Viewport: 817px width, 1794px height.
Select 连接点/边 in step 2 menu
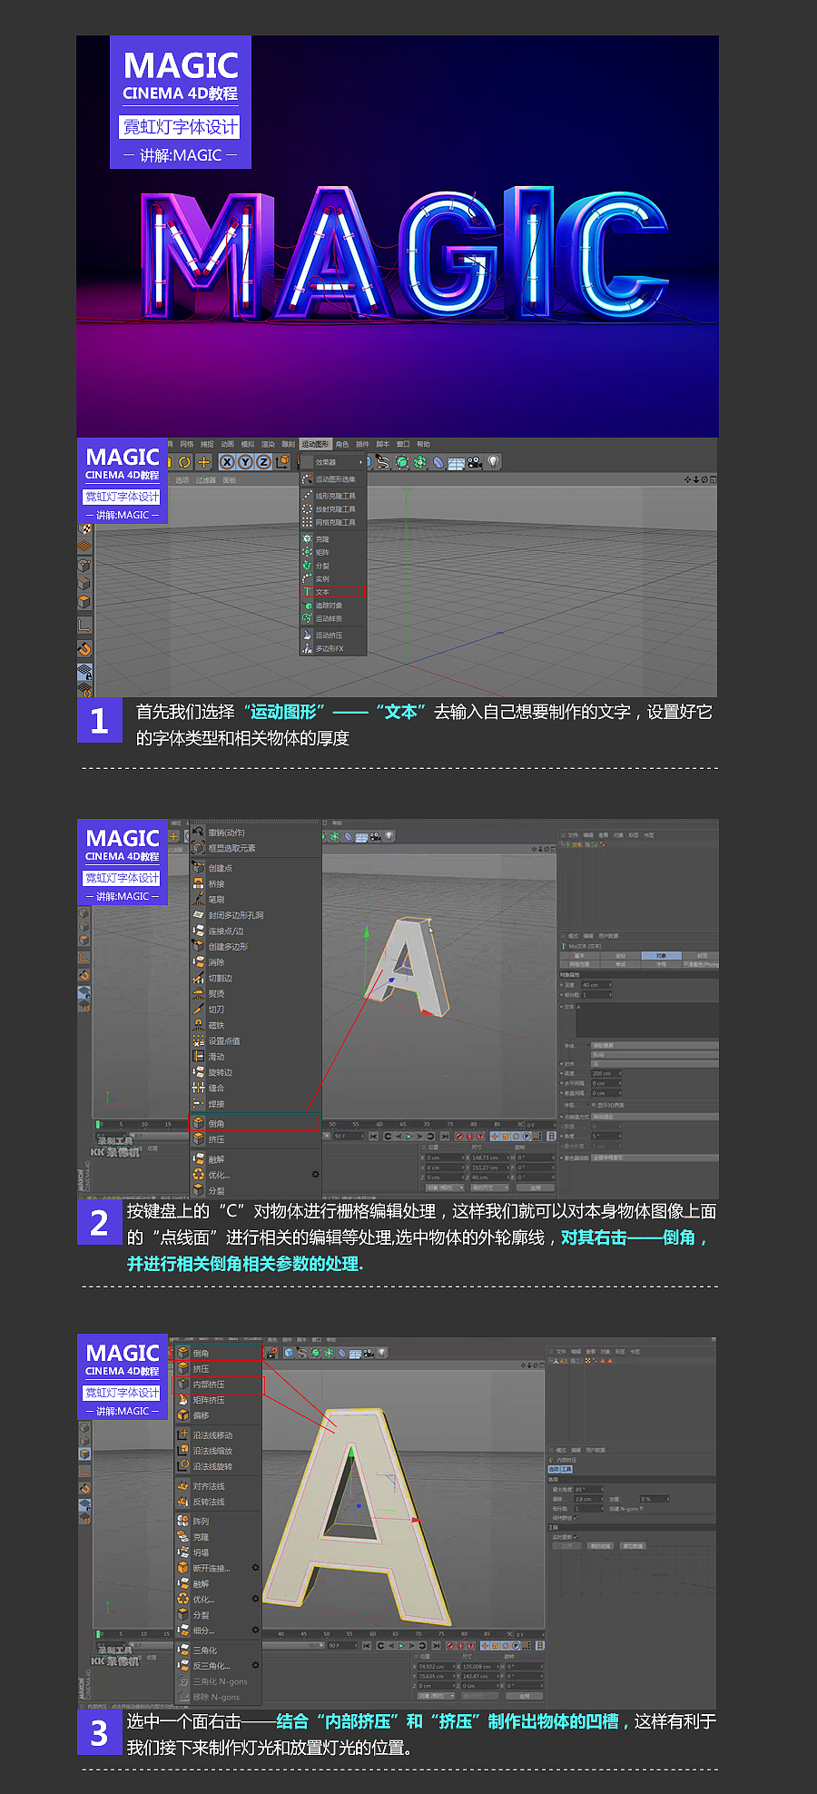tap(255, 931)
